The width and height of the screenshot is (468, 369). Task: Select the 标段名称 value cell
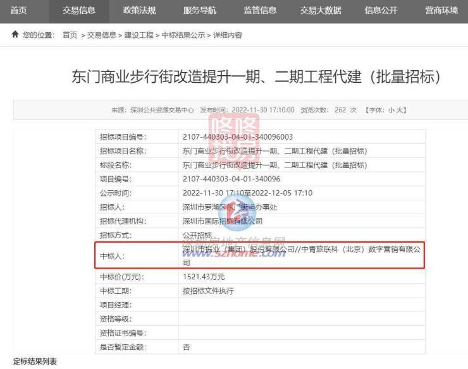pyautogui.click(x=302, y=165)
